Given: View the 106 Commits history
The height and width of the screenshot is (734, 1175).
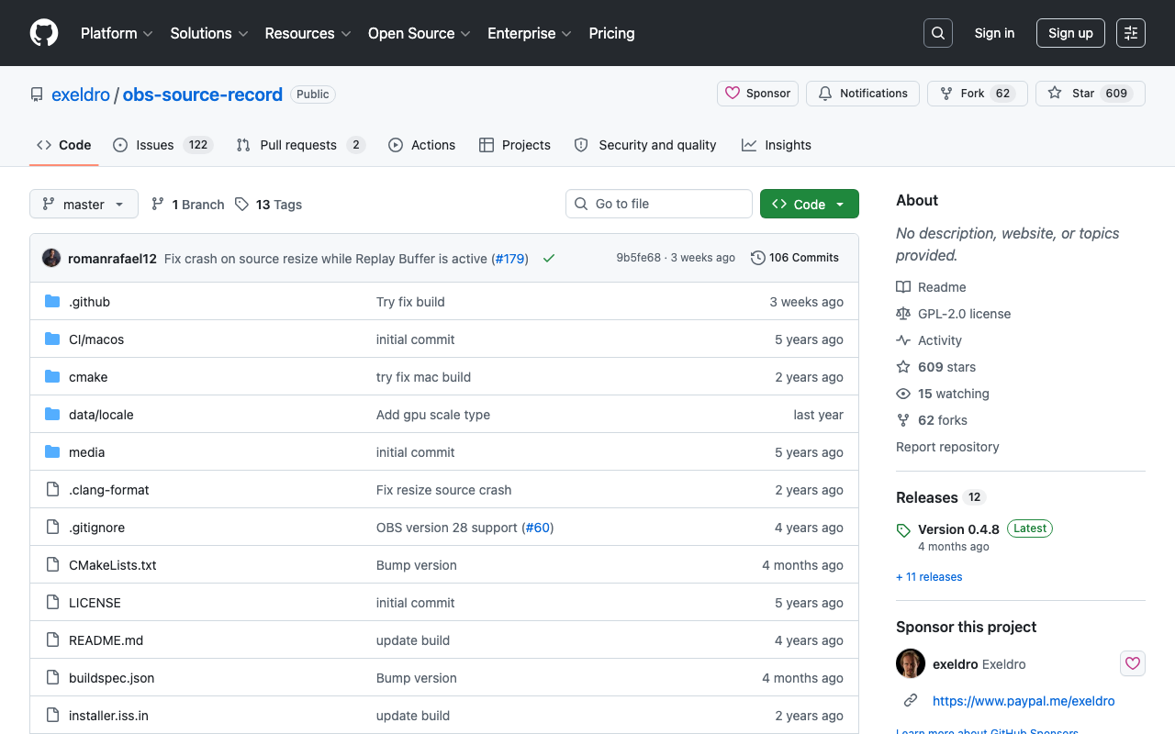Looking at the screenshot, I should tap(795, 258).
